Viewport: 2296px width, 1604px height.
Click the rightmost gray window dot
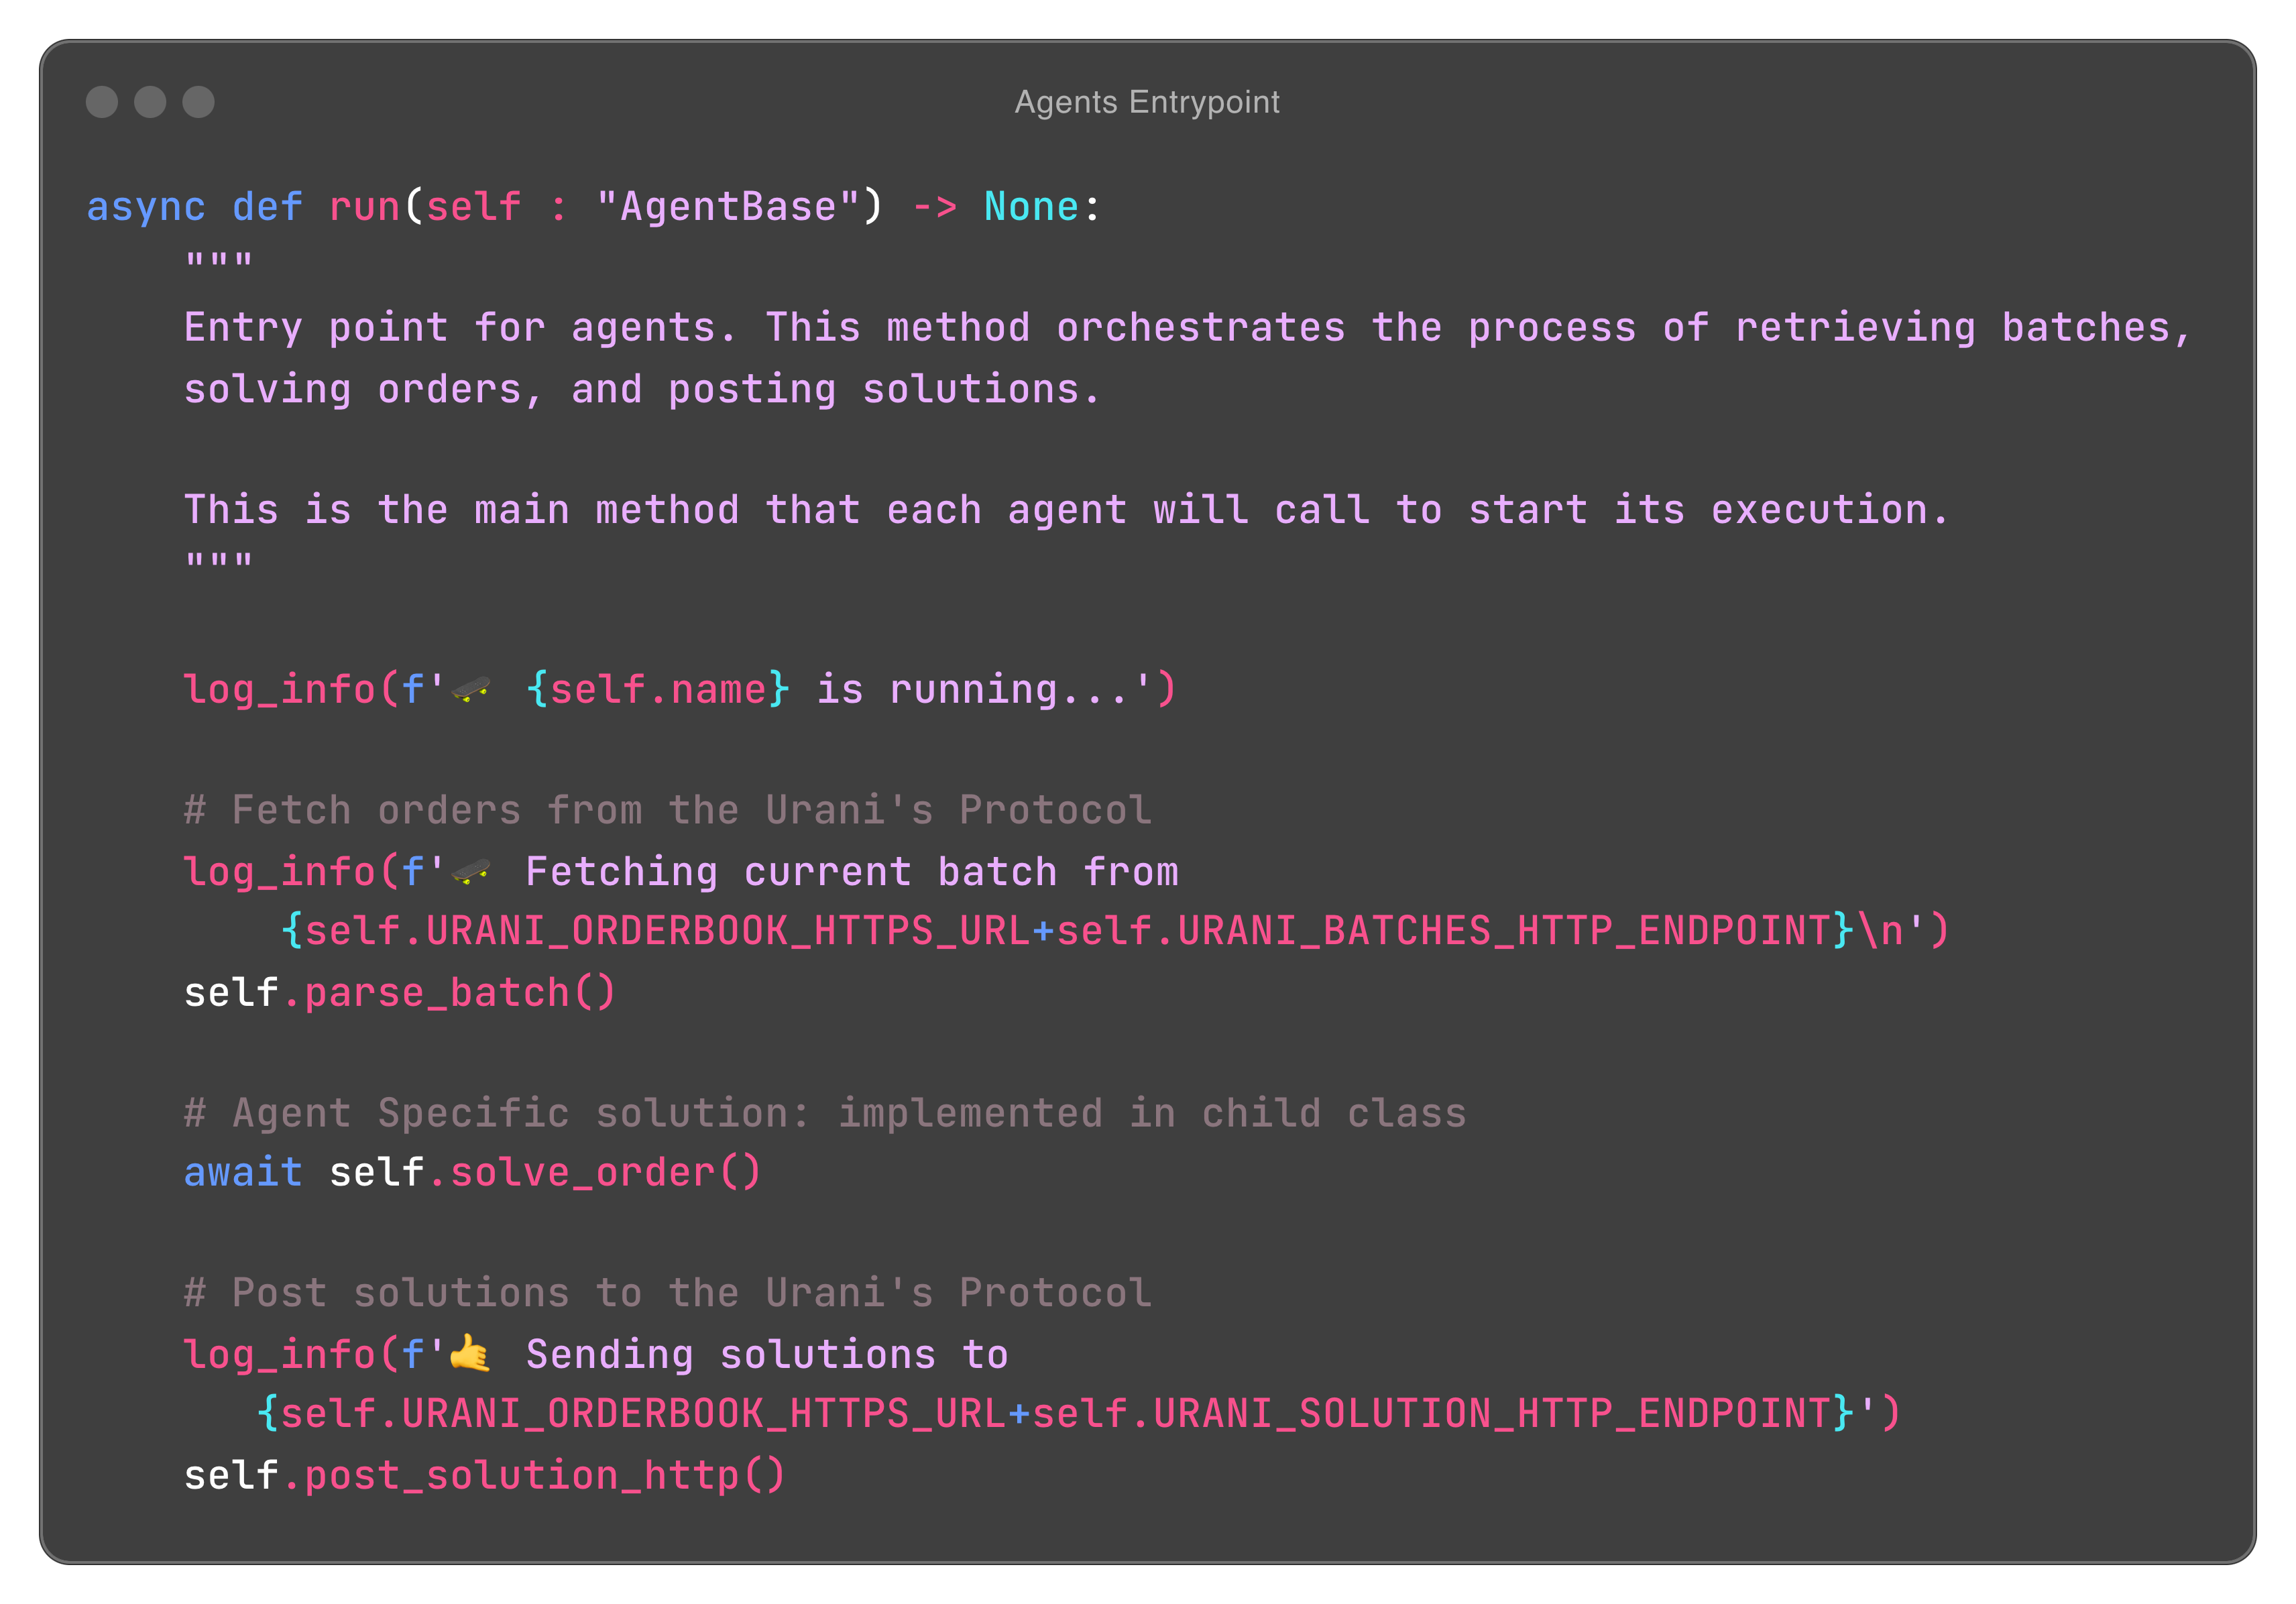click(x=198, y=102)
